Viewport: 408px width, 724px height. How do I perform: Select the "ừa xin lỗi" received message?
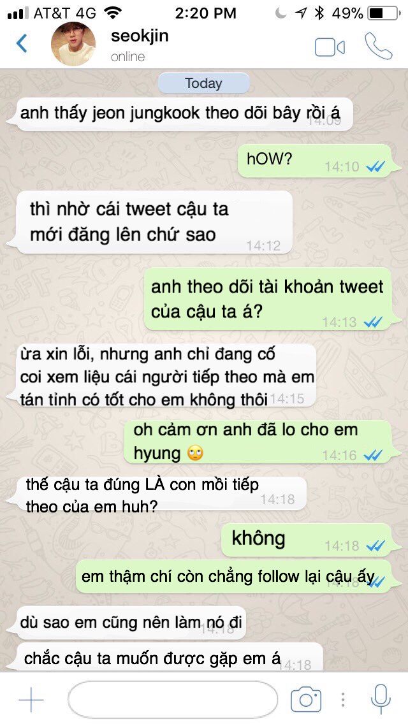coord(164,375)
